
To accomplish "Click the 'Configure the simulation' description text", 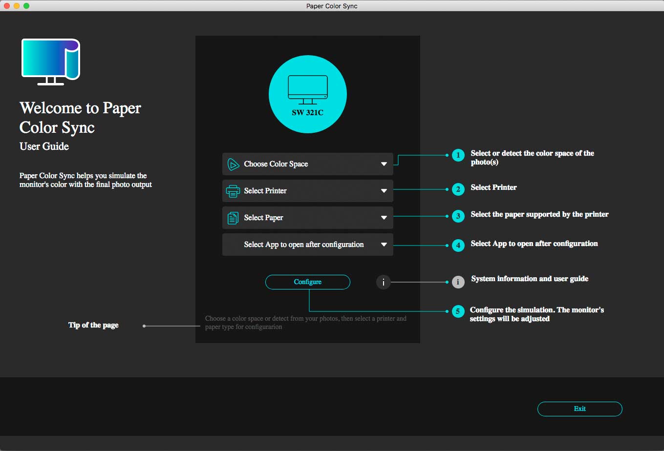I will [537, 314].
